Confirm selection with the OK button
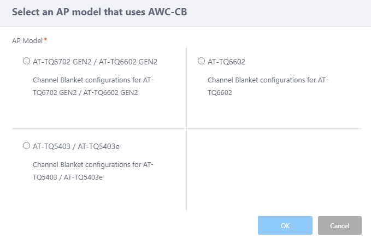This screenshot has height=244, width=371. pyautogui.click(x=285, y=225)
